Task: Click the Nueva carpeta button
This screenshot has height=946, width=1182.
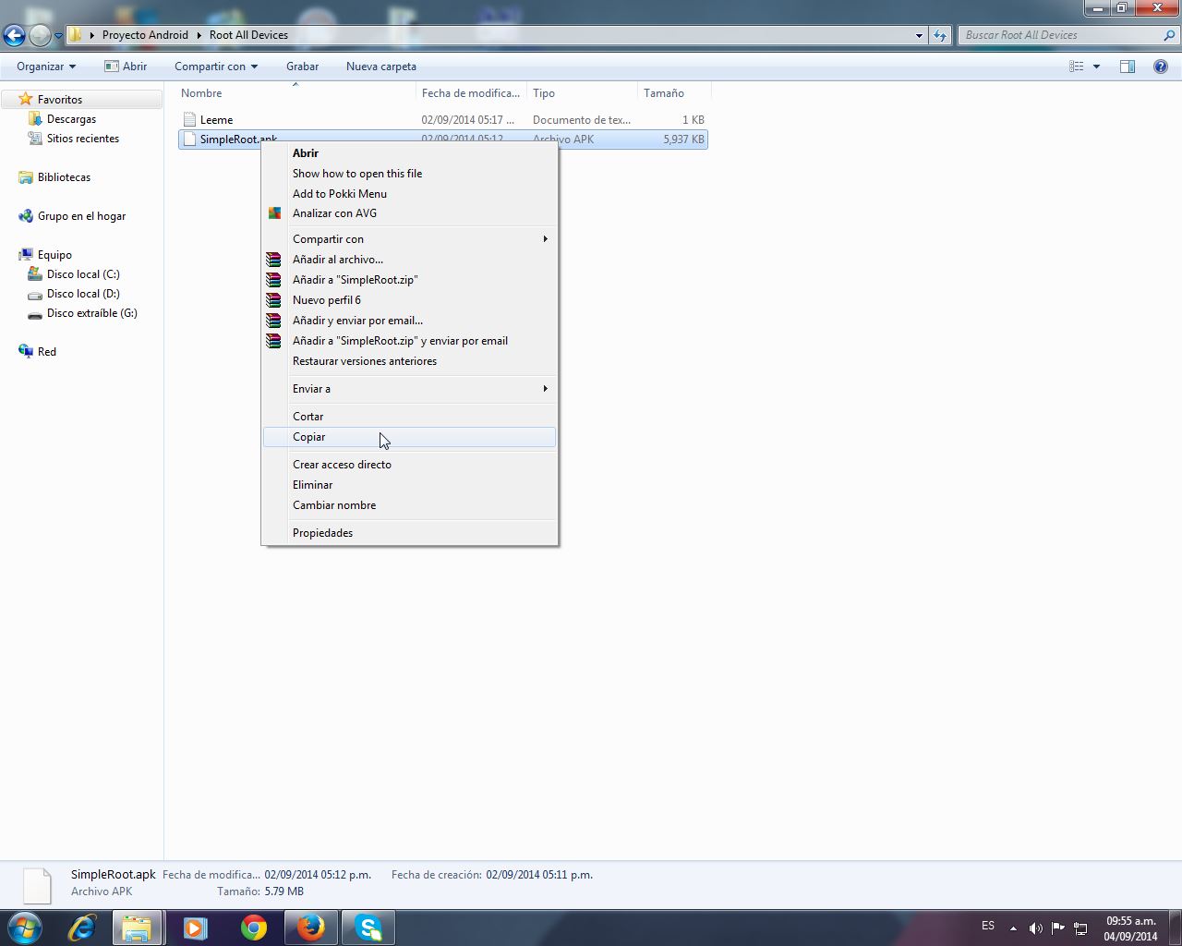Action: tap(380, 67)
